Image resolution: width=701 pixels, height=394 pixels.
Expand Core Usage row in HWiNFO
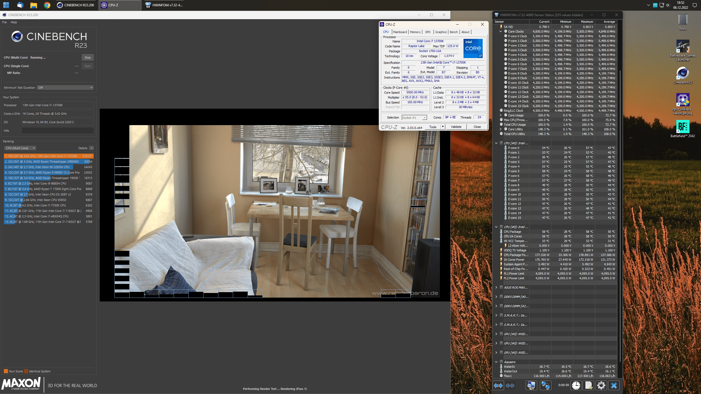tap(500, 115)
